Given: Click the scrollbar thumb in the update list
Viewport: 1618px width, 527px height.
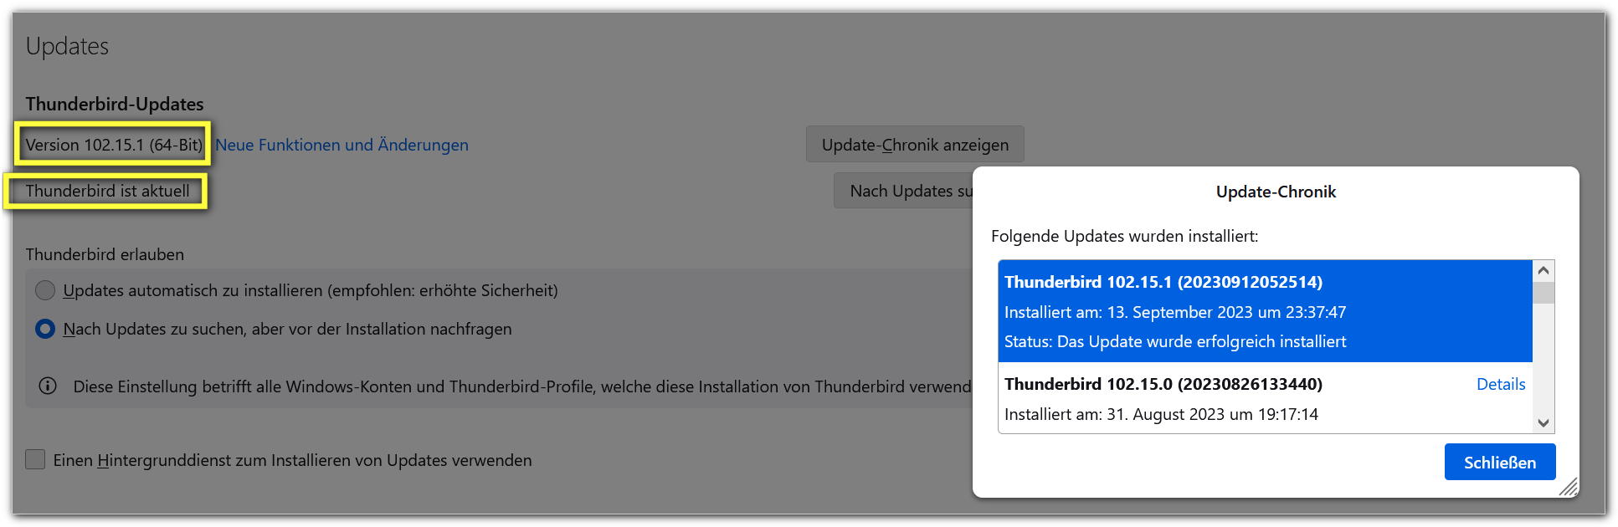Looking at the screenshot, I should 1544,293.
